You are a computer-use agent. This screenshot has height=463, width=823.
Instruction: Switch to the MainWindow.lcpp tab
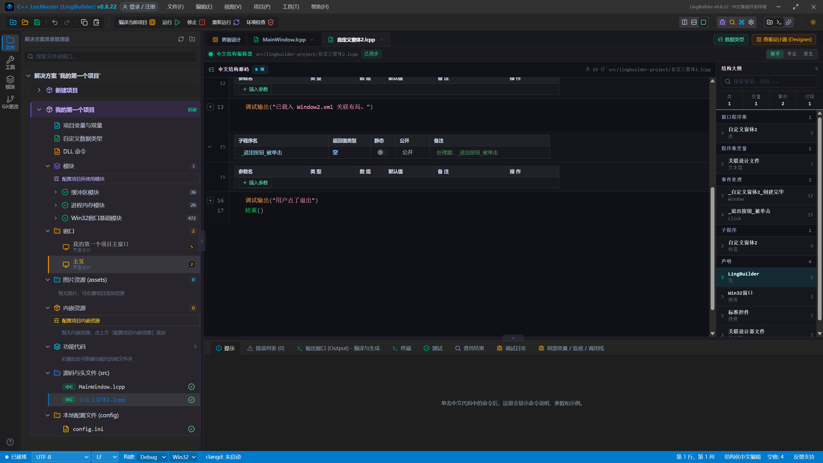pyautogui.click(x=284, y=40)
